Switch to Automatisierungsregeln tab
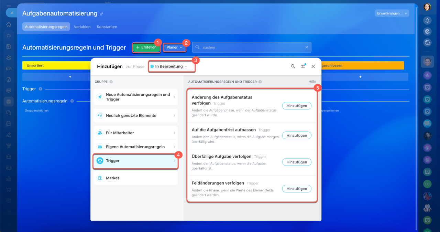Viewport: 440px width, 232px height. tap(46, 27)
